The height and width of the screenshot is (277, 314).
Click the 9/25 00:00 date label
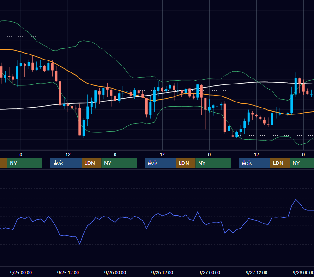tap(21, 272)
